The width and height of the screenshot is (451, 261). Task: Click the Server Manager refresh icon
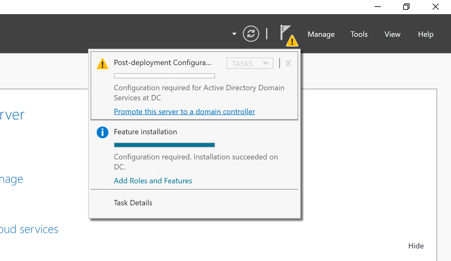pyautogui.click(x=251, y=34)
